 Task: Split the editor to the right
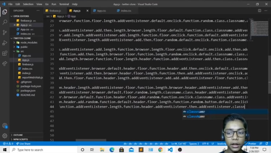pos(259,10)
